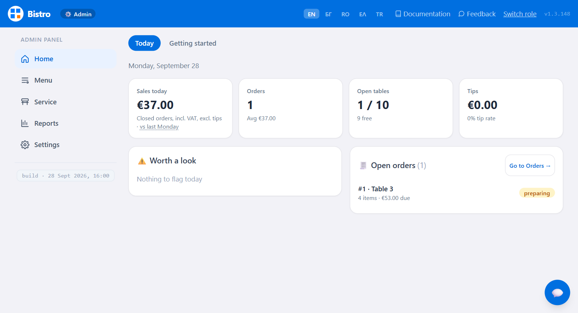Click the 0% tip rate text
The image size is (578, 313).
[x=481, y=118]
